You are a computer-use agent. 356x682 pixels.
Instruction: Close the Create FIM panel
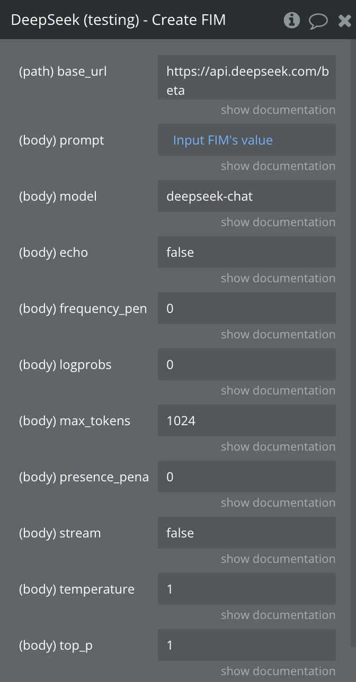[x=344, y=21]
